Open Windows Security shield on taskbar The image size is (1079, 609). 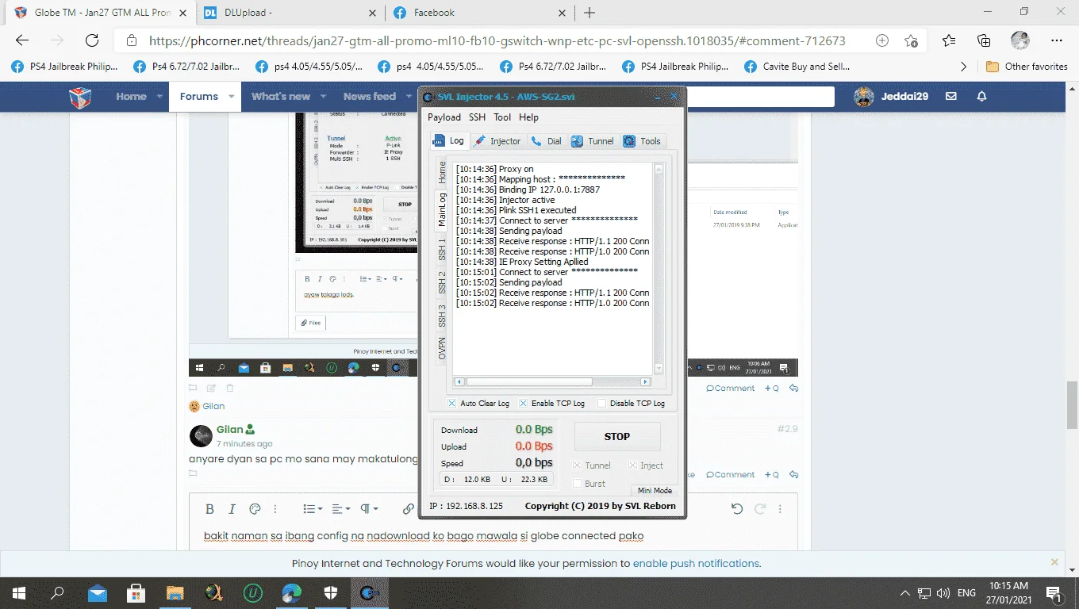pyautogui.click(x=330, y=592)
